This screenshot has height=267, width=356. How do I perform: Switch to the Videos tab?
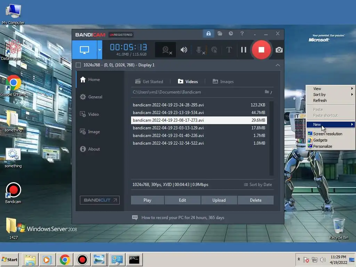[188, 81]
